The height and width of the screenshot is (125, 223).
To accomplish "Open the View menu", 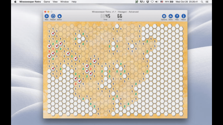I will coord(55,2).
